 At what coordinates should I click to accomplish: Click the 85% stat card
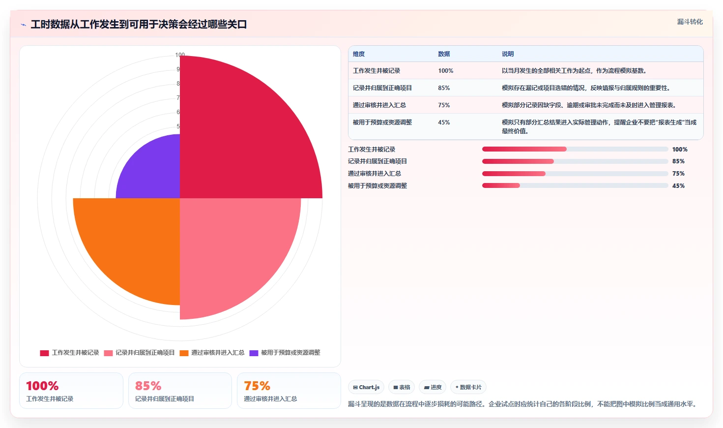[180, 391]
